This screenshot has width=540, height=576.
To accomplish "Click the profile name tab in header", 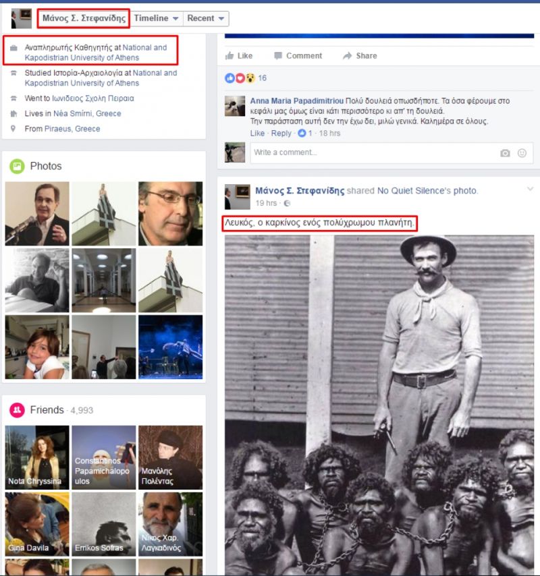I will [84, 18].
